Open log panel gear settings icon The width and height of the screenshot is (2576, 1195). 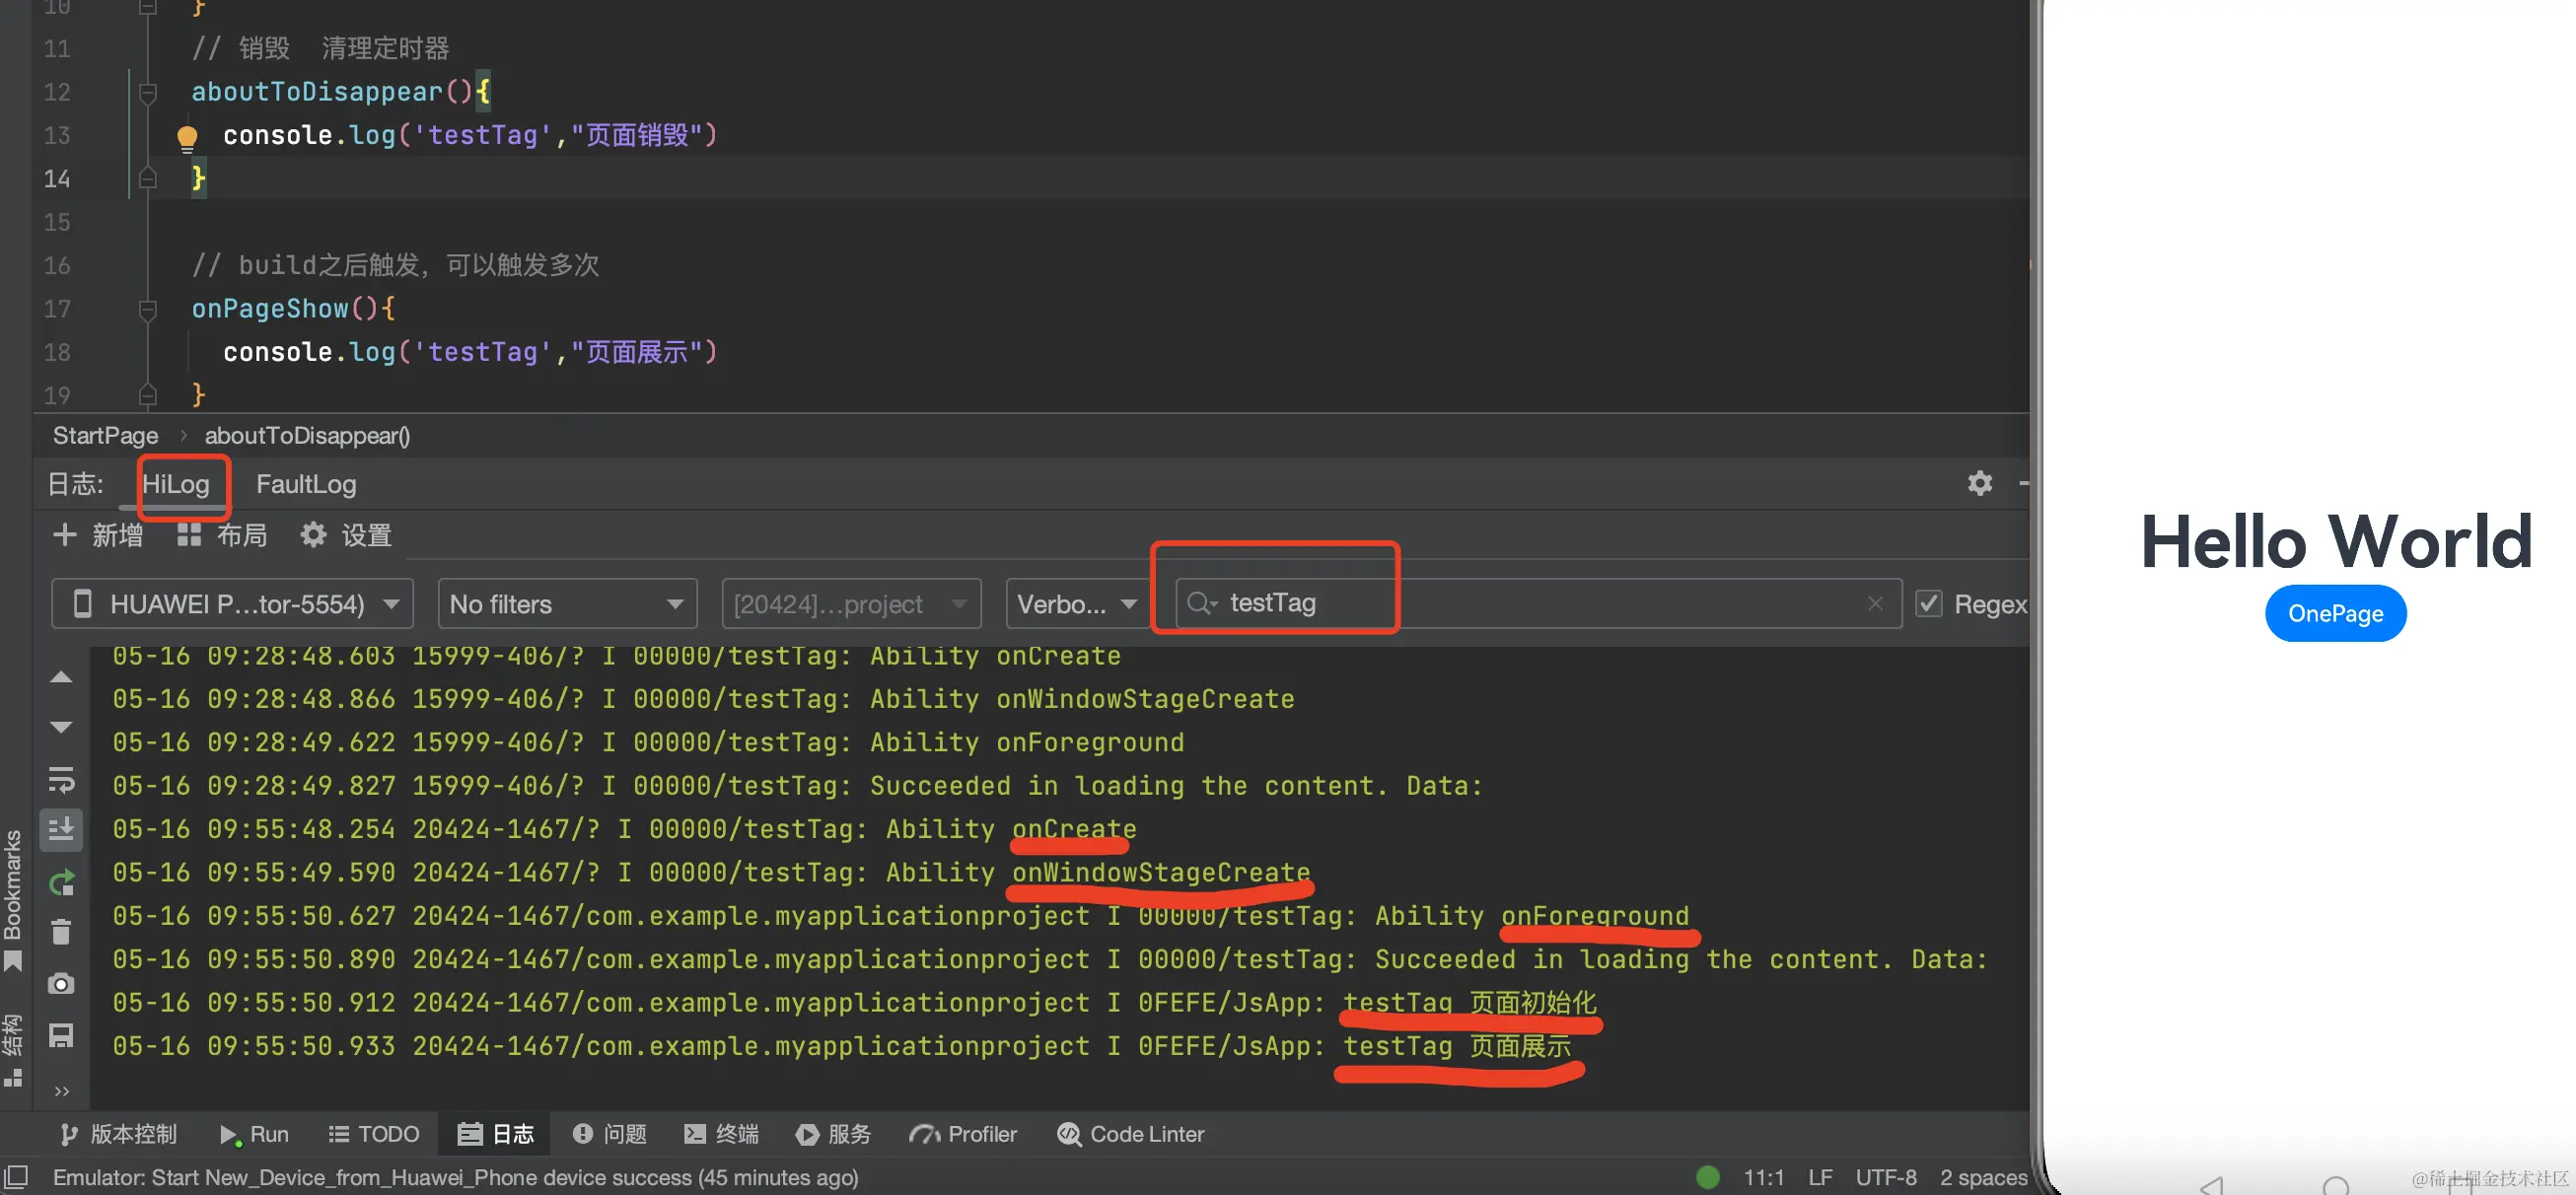coord(1979,484)
